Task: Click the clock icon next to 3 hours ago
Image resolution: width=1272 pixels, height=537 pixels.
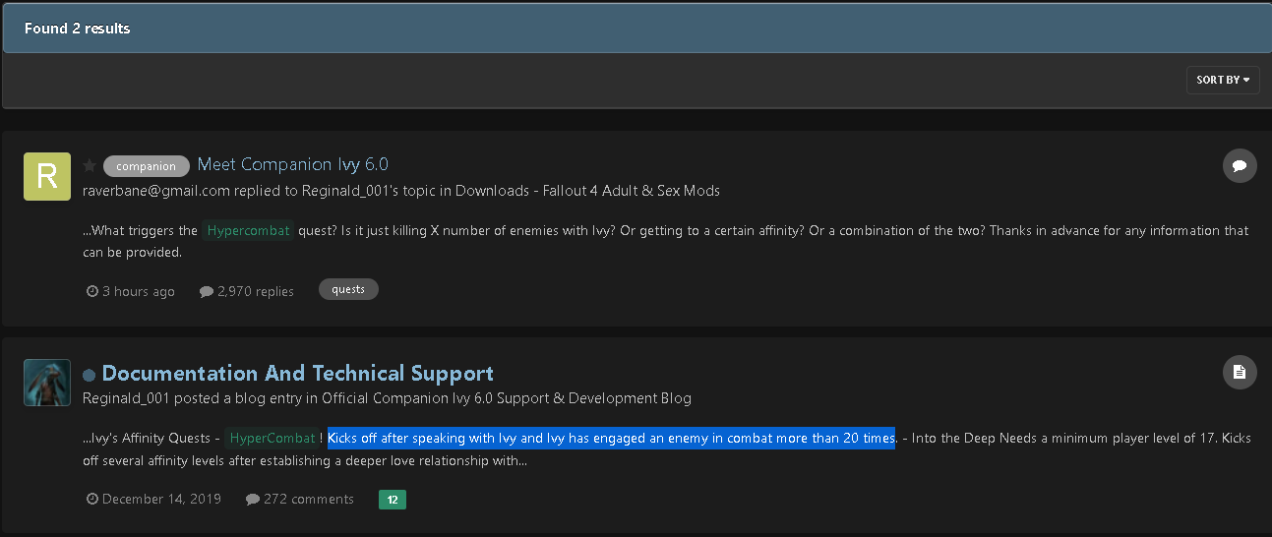Action: tap(92, 291)
